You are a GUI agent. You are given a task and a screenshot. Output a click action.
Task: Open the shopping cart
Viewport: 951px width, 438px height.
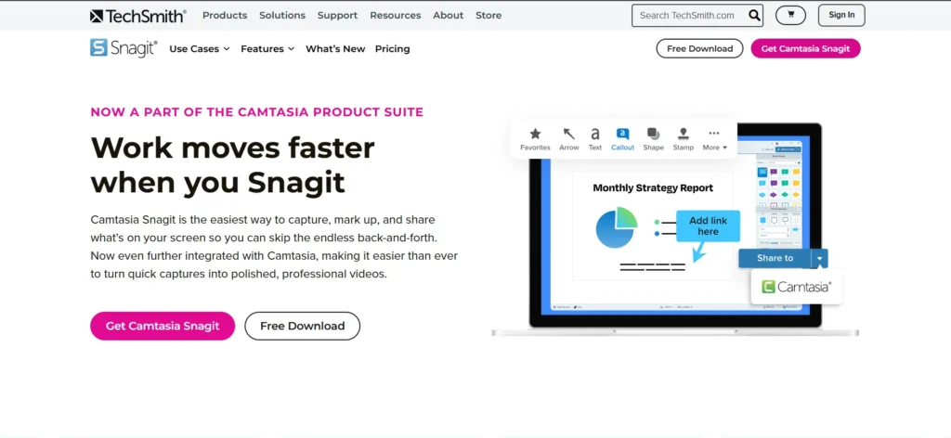(790, 15)
